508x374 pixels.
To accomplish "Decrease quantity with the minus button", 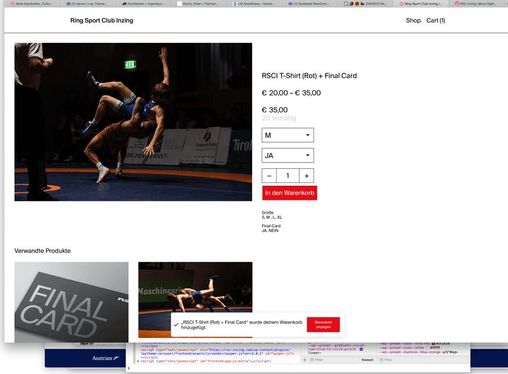I will pyautogui.click(x=269, y=176).
